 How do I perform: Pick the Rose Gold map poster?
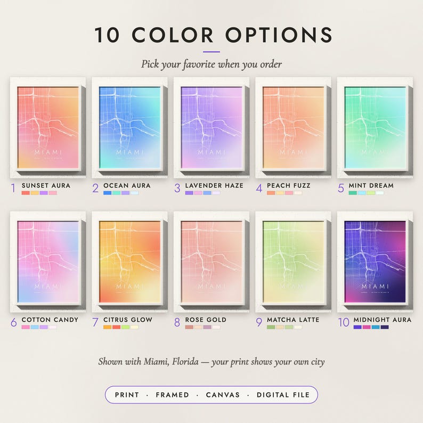[211, 262]
